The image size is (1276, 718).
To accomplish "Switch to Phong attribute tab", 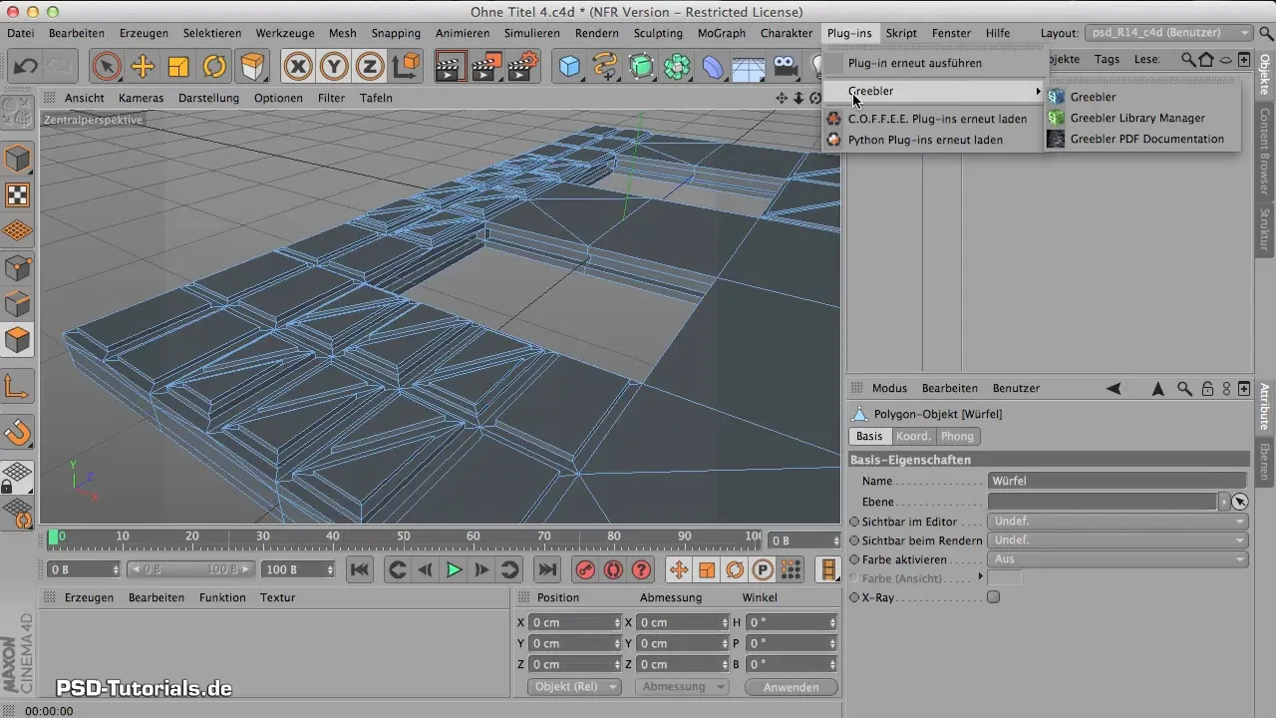I will coord(957,436).
